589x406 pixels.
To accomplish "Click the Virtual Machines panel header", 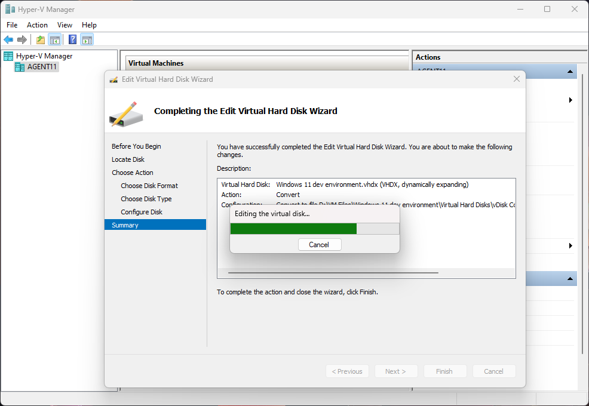I will coord(156,63).
